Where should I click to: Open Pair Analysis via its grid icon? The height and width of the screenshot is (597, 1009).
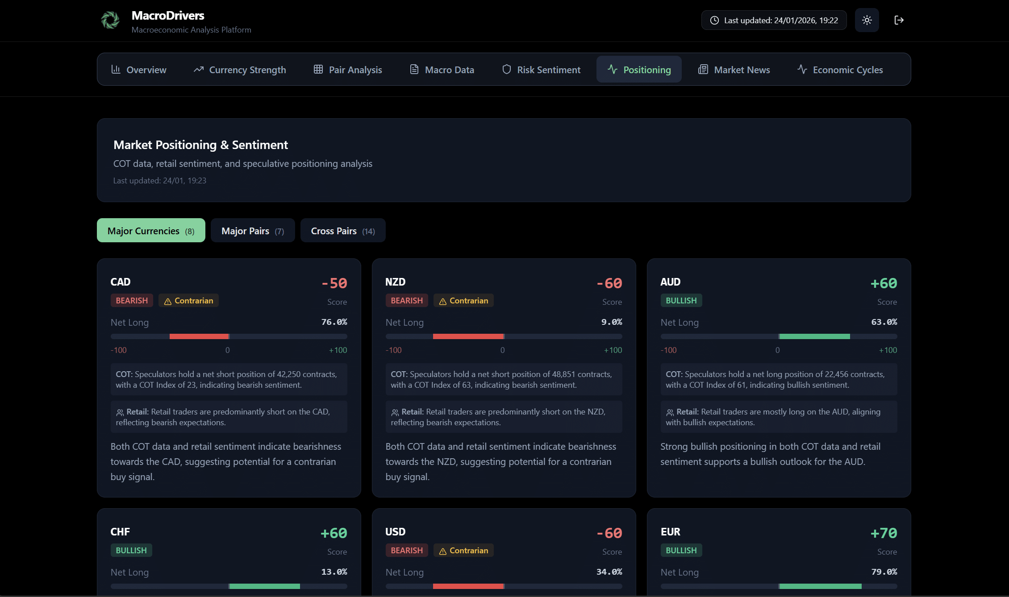(x=318, y=69)
